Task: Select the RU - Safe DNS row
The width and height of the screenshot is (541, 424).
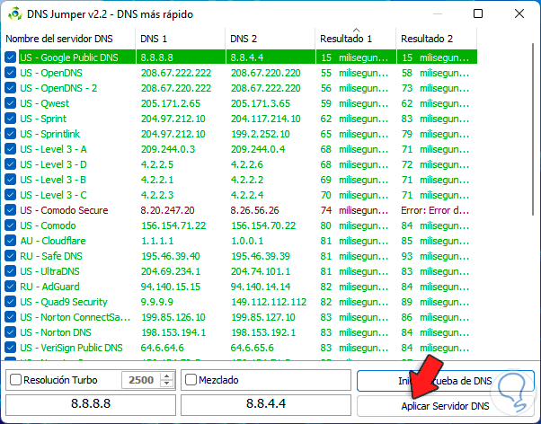Action: [241, 256]
